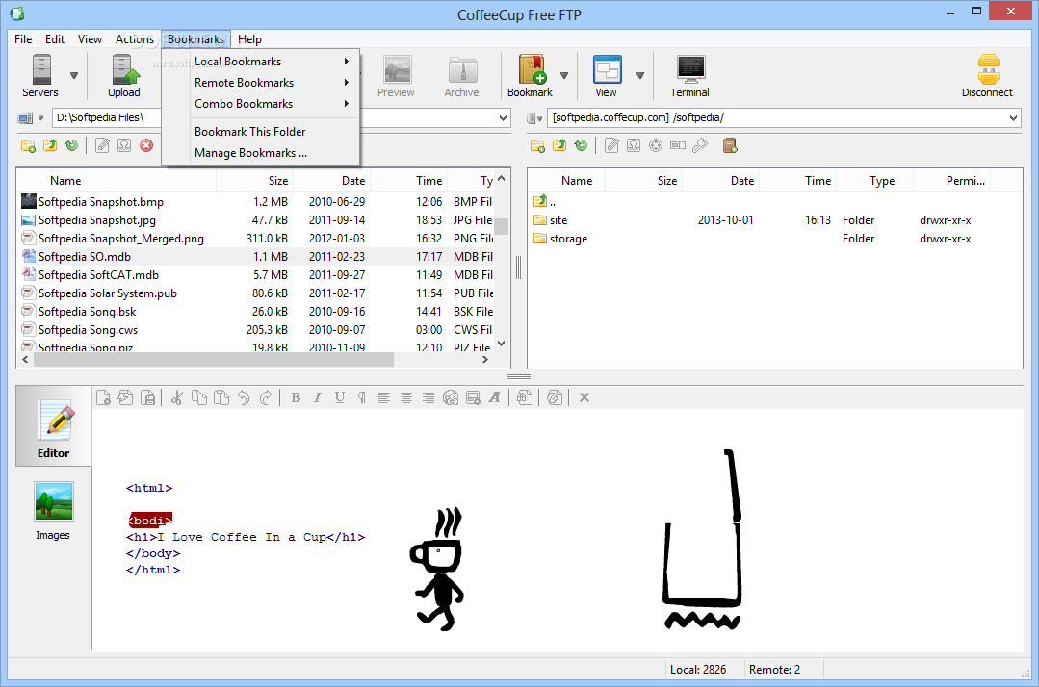
Task: Create new folder in local pane
Action: point(28,145)
